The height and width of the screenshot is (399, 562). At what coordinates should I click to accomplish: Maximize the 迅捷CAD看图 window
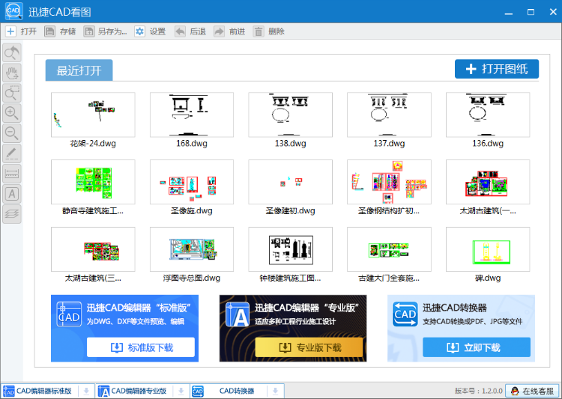[531, 12]
